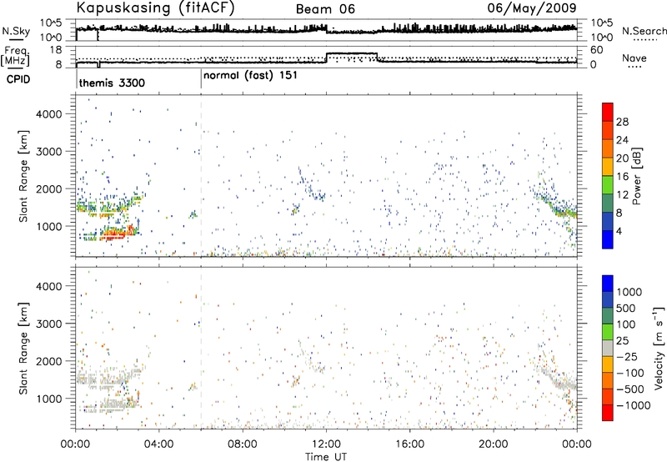Click the red bottom of the Velocity color bar
The image size is (667, 462).
click(608, 413)
